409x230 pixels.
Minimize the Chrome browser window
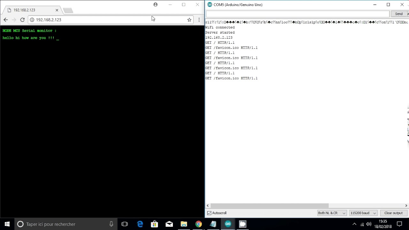170,4
